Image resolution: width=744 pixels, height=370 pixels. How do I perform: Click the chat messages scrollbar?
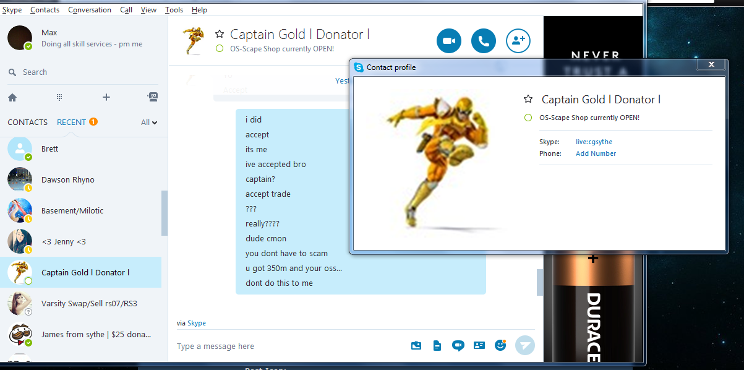(x=540, y=283)
